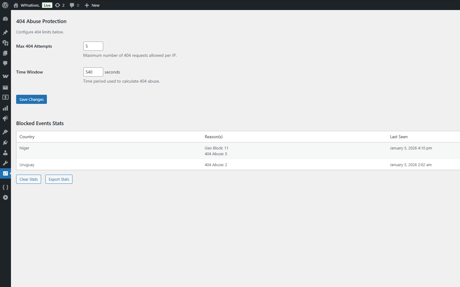Click the '404 Abuse Protection' heading
The width and height of the screenshot is (460, 287).
pos(41,21)
